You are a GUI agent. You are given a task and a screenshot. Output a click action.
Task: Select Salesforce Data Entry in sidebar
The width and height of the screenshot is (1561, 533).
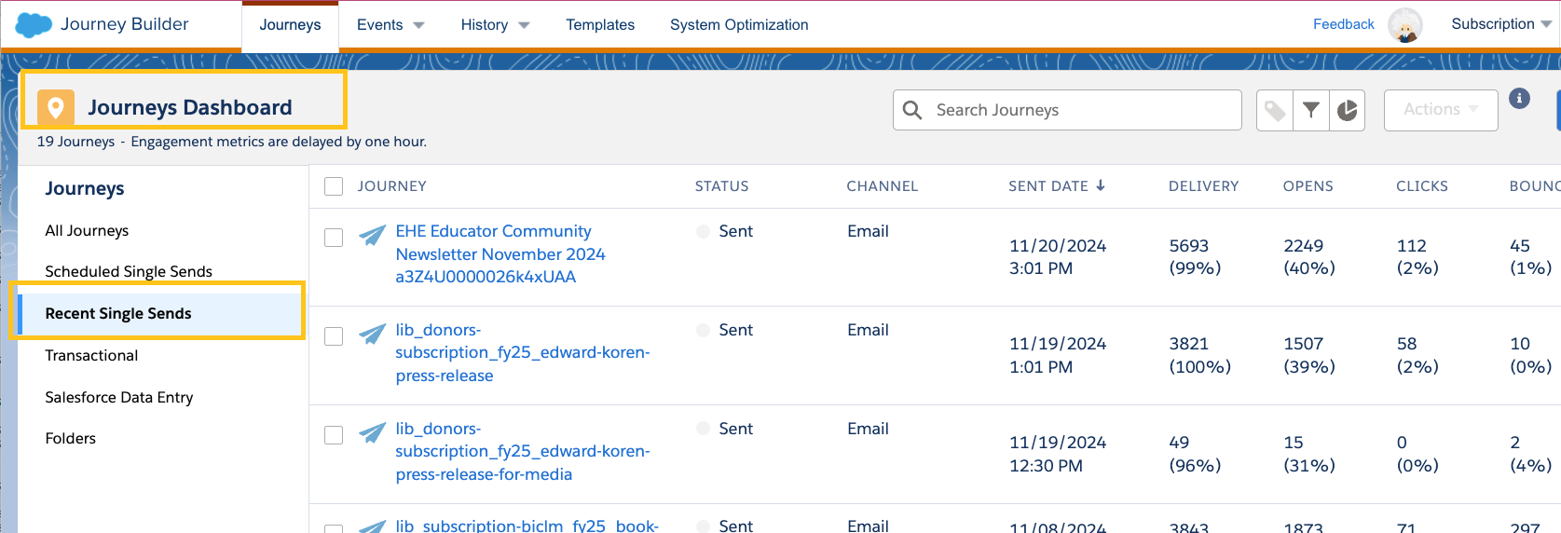119,397
